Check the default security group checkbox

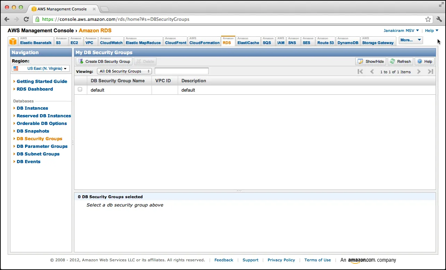pyautogui.click(x=80, y=90)
